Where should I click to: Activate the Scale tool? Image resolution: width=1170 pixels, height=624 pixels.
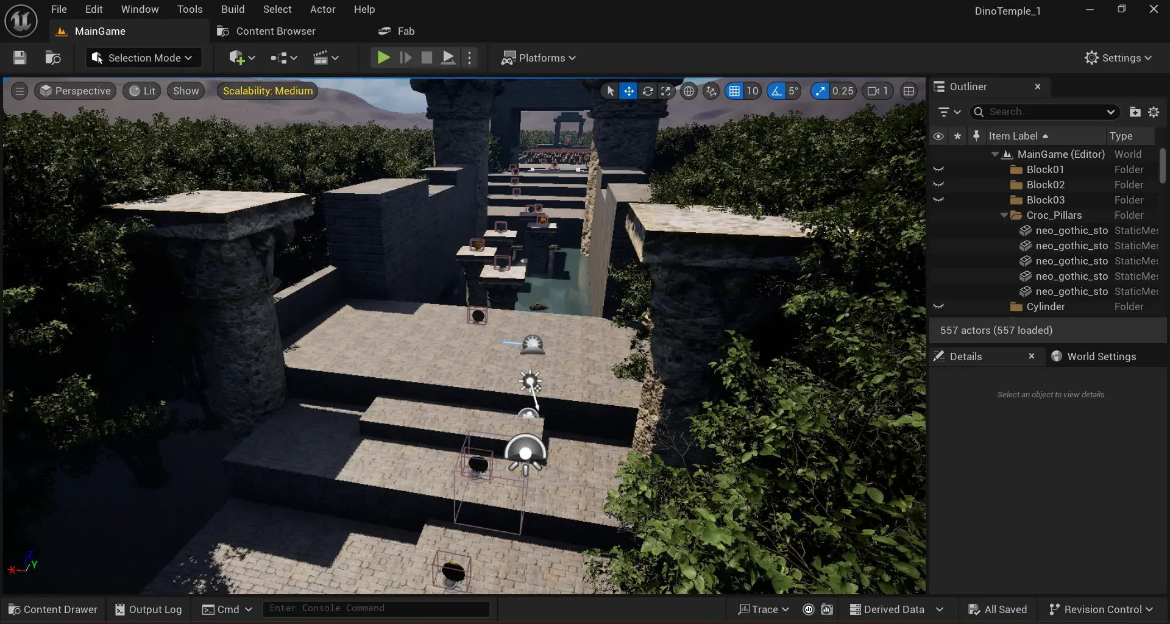(666, 91)
